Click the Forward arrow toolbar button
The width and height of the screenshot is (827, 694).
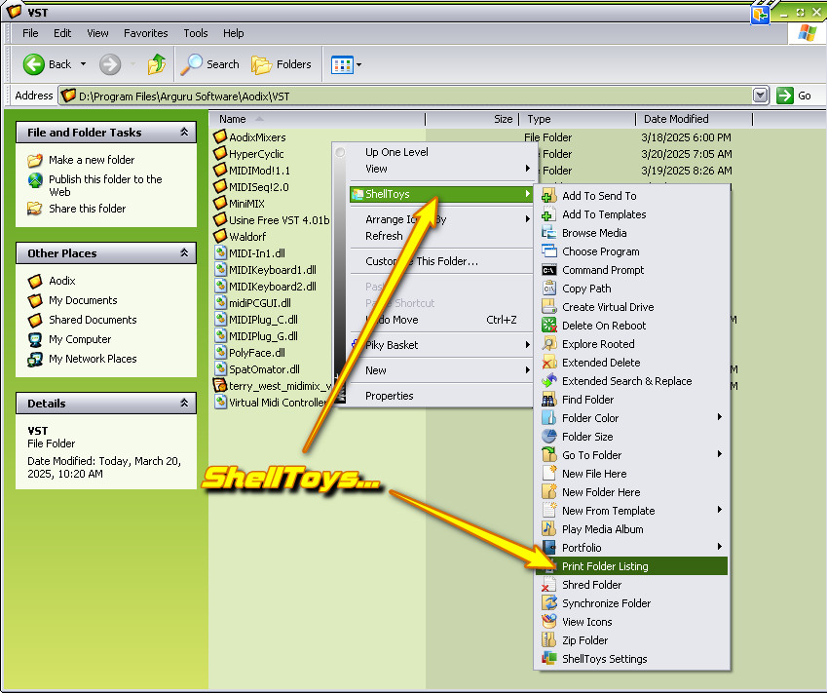(x=110, y=64)
